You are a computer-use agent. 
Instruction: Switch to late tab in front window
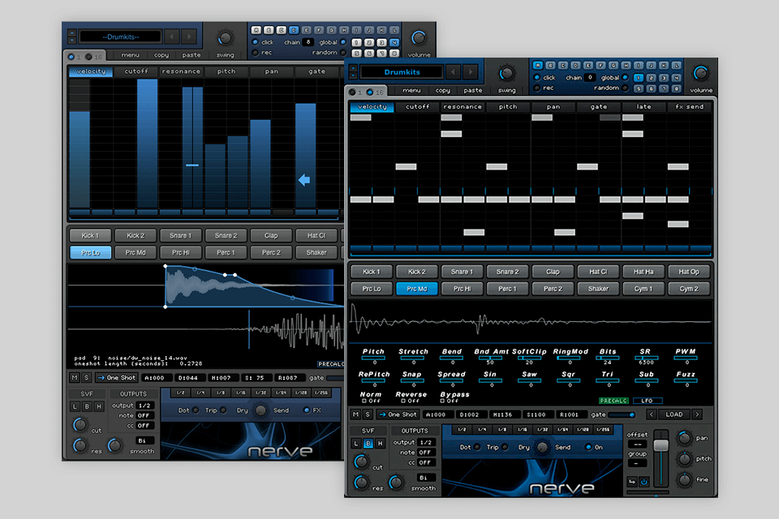(643, 107)
